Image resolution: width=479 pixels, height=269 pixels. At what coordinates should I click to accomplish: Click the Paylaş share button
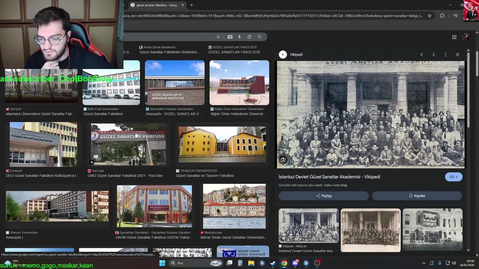pos(324,196)
